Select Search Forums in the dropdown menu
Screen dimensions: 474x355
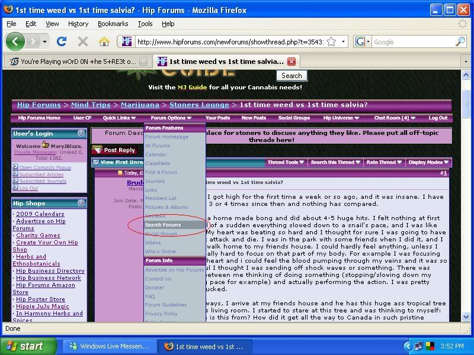[x=164, y=225]
